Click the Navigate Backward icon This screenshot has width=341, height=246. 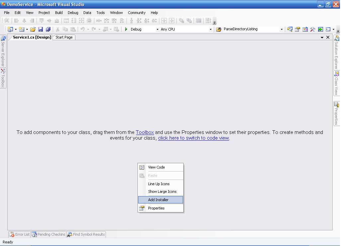[x=105, y=29]
